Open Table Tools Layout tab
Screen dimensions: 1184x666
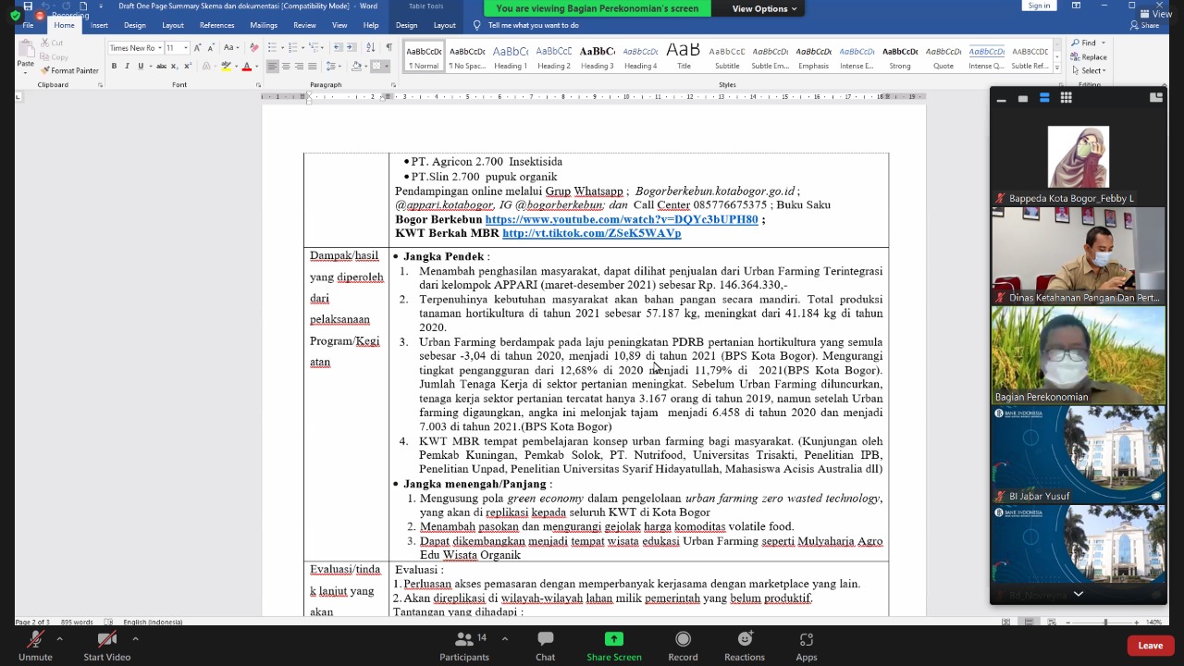[x=445, y=25]
